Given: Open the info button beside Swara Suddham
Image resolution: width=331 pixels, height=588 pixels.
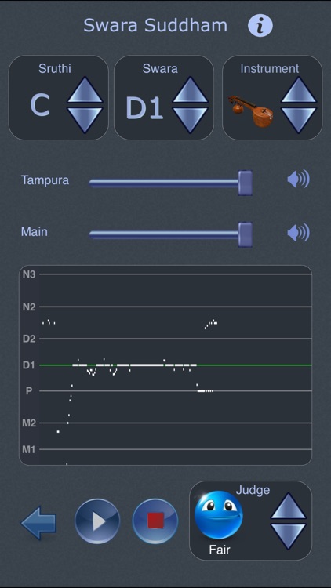Looking at the screenshot, I should coord(260,25).
